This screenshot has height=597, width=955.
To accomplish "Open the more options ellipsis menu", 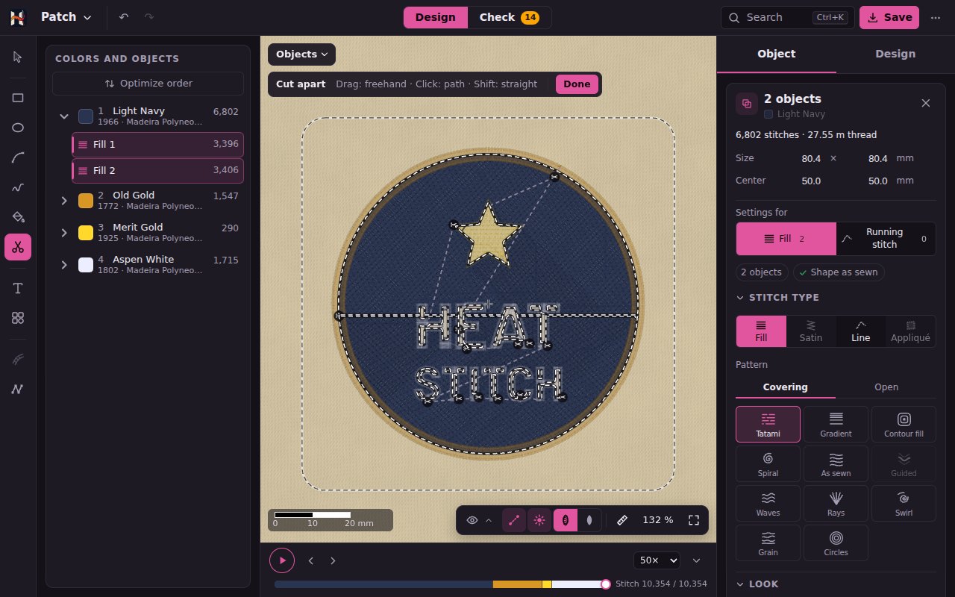I will click(x=936, y=17).
